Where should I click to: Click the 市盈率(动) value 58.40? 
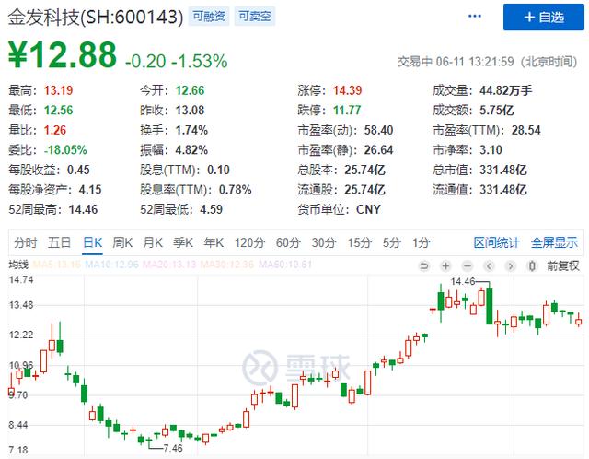click(x=378, y=130)
